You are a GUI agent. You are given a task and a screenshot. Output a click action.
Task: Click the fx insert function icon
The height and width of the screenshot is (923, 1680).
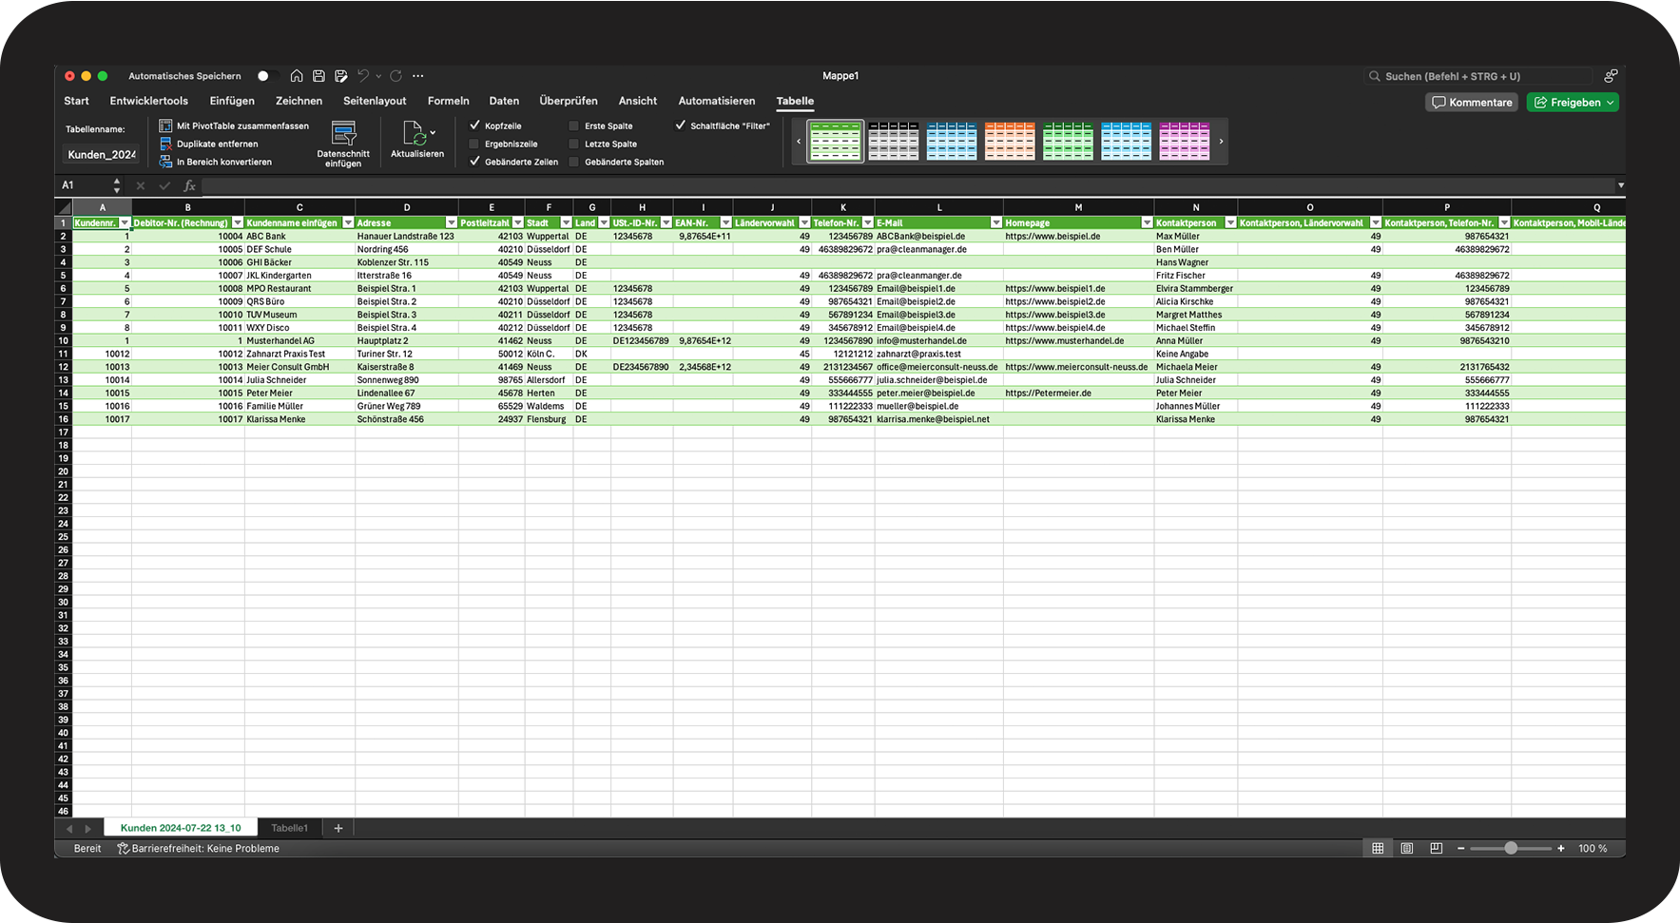(189, 185)
